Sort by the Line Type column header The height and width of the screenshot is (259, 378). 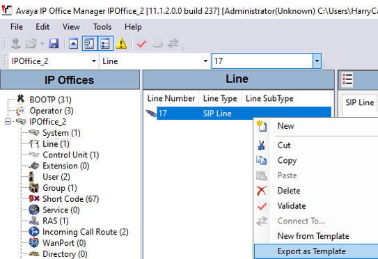[x=220, y=98]
